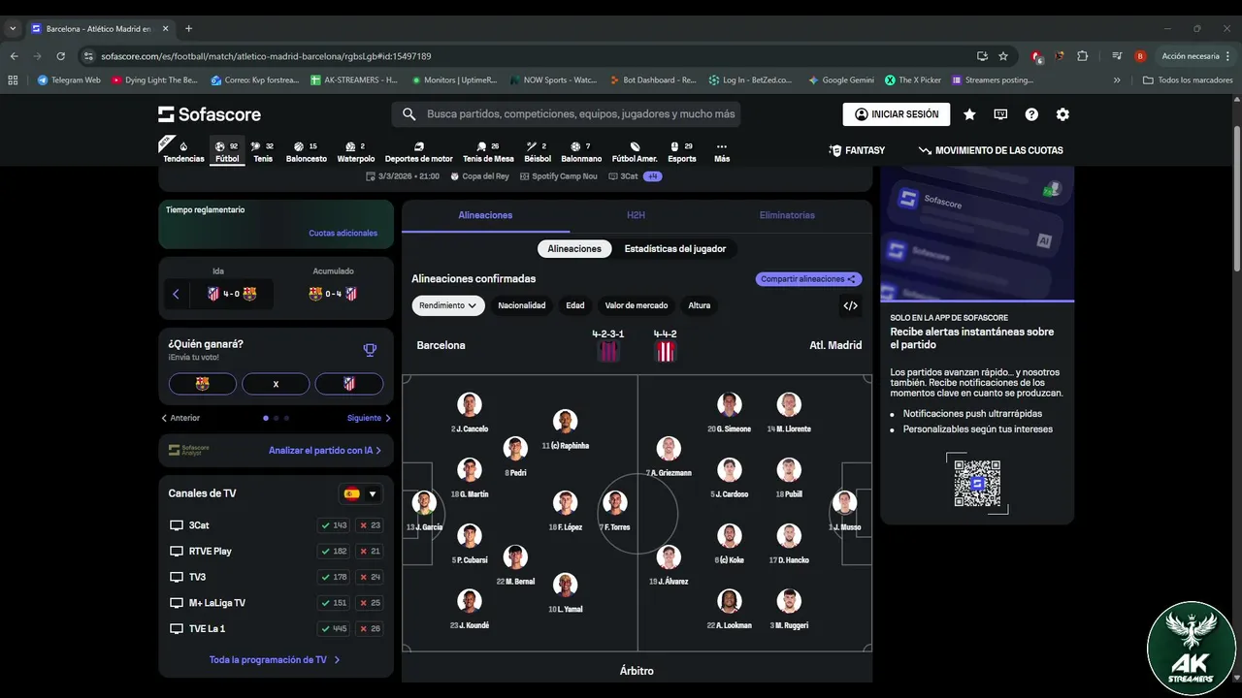Image resolution: width=1242 pixels, height=698 pixels.
Task: Upvote the M+ LaLiga TV channel
Action: click(x=334, y=603)
